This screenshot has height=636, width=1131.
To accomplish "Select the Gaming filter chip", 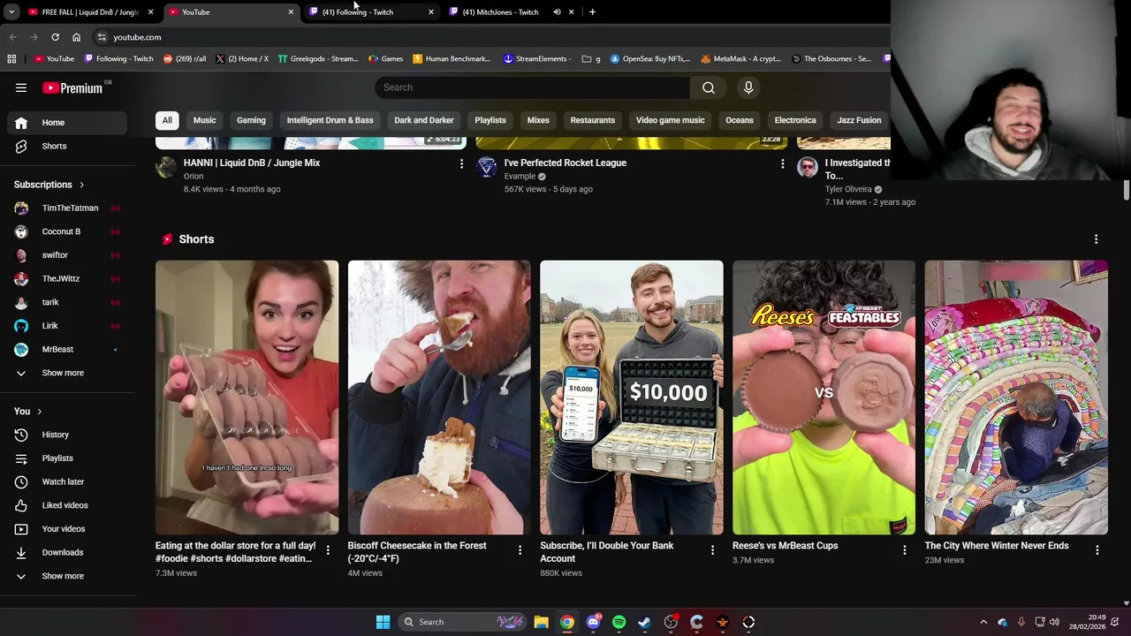I will pos(251,120).
